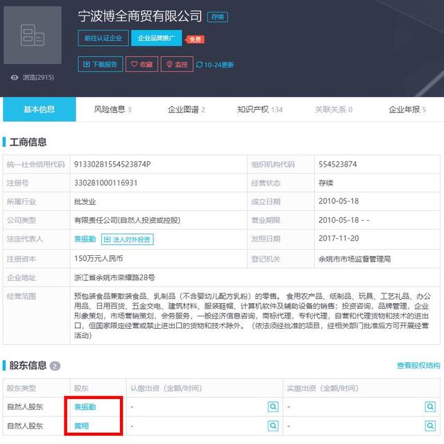Click the 实缴出资 magnifier icon in 袁振勤 row
This screenshot has width=444, height=444.
pos(430,407)
